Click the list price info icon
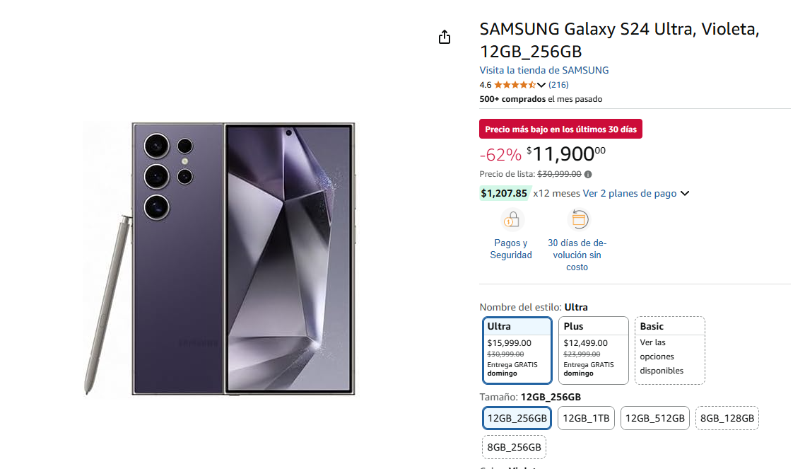The height and width of the screenshot is (469, 805). pyautogui.click(x=588, y=174)
